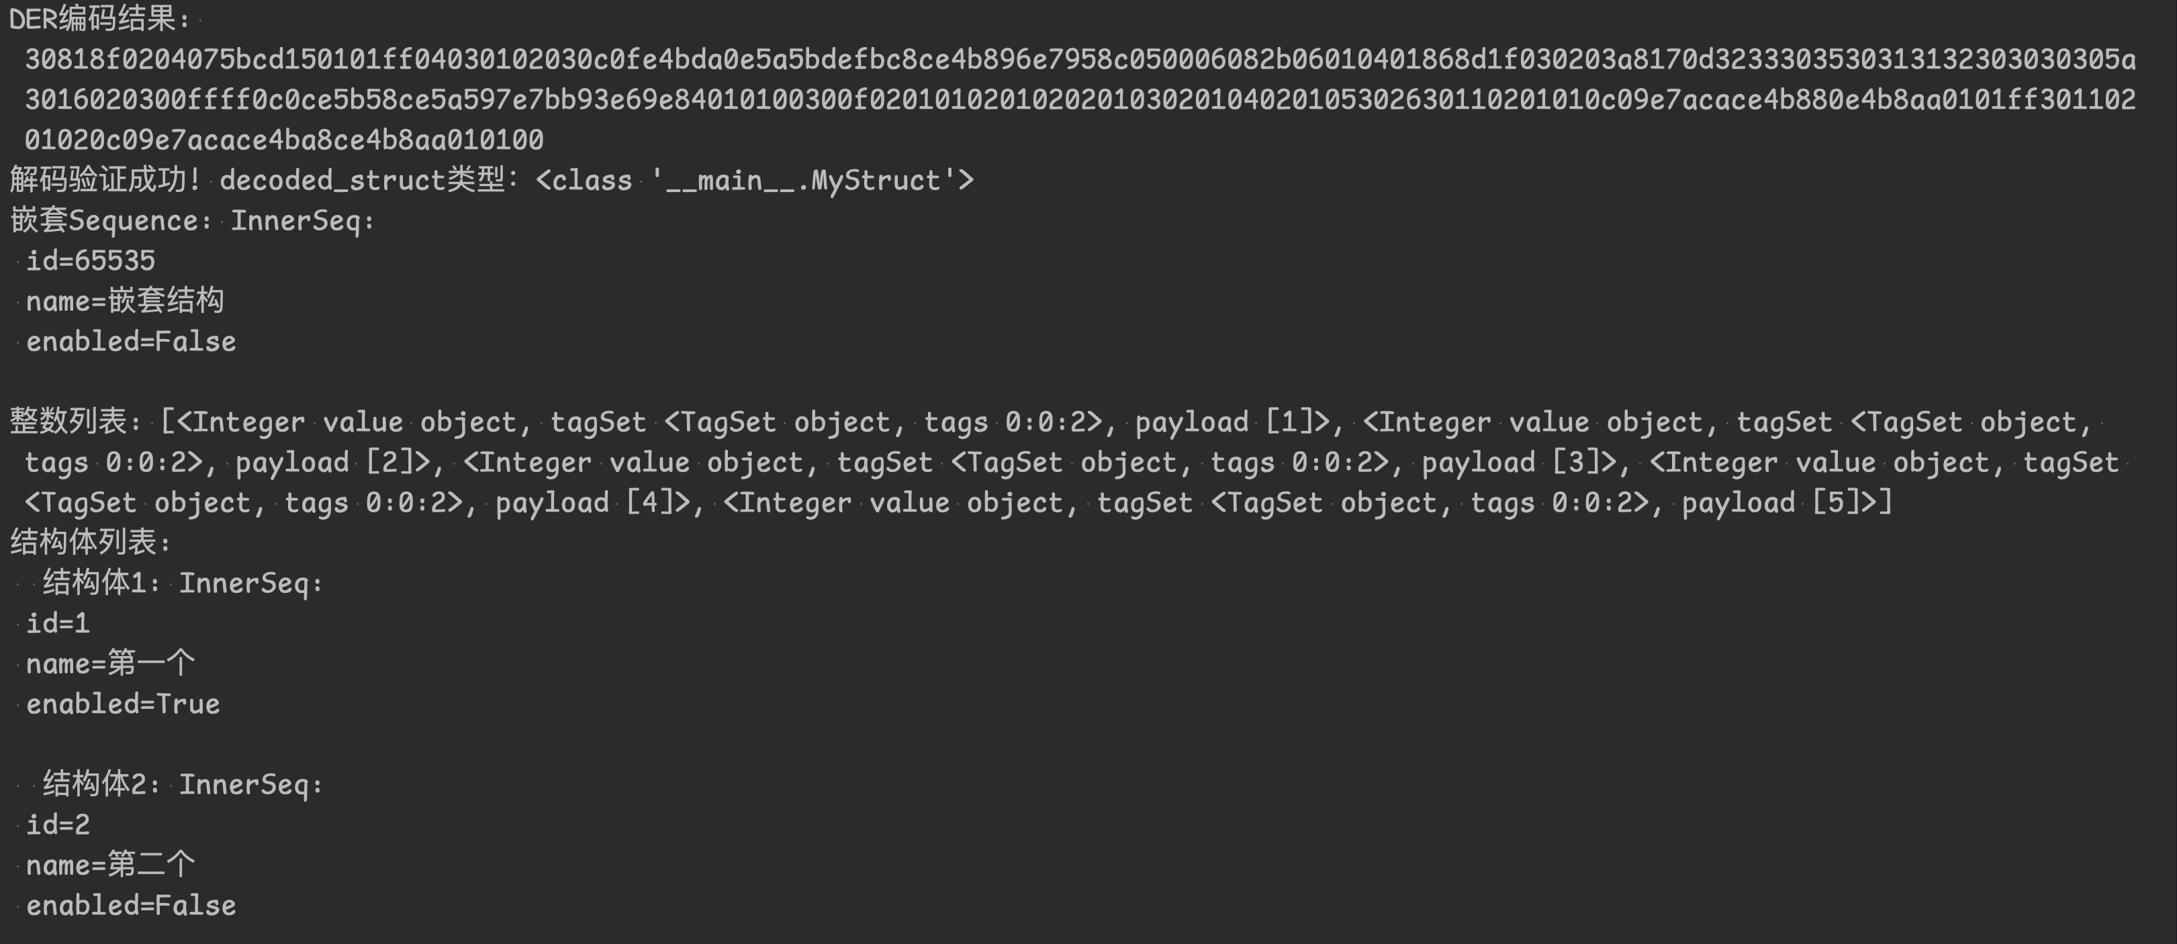Click the "解码验证成功!" message text
The height and width of the screenshot is (944, 2177).
105,180
